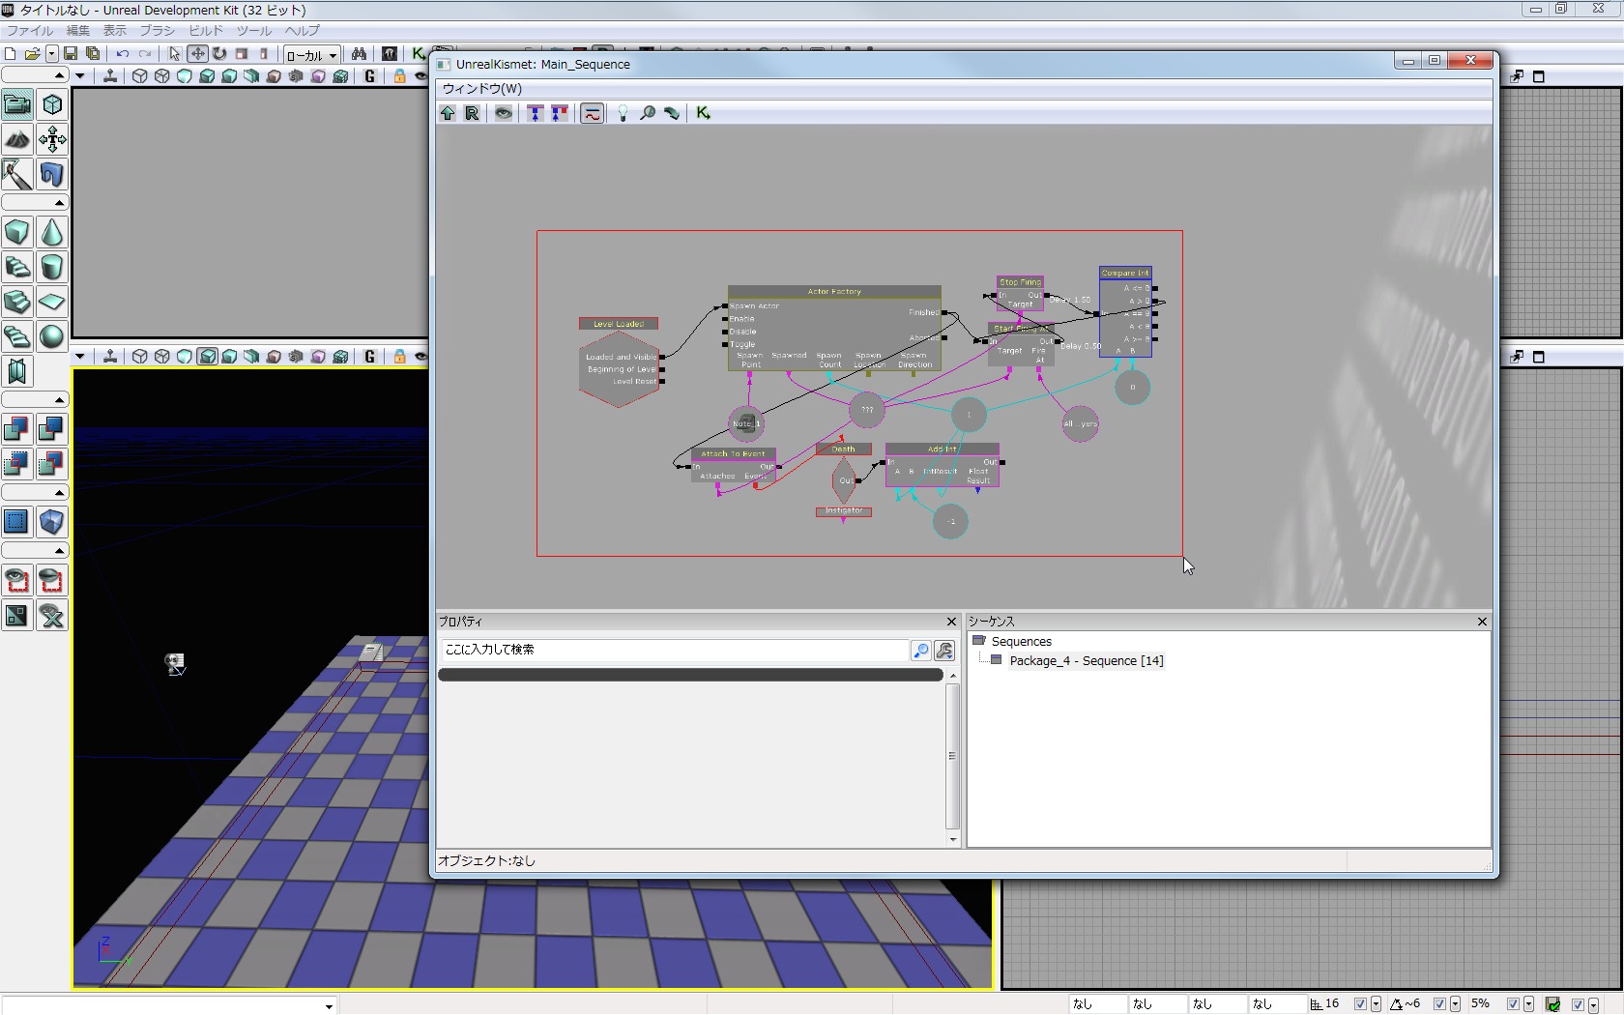Select the Camera mode tool

click(17, 104)
